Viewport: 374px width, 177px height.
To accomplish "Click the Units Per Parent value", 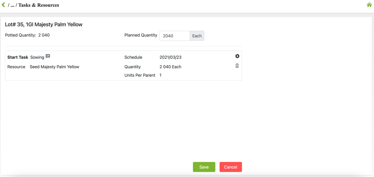I will [x=161, y=75].
